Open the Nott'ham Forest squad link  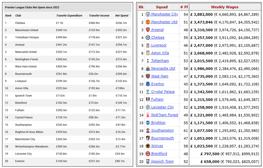164,115
